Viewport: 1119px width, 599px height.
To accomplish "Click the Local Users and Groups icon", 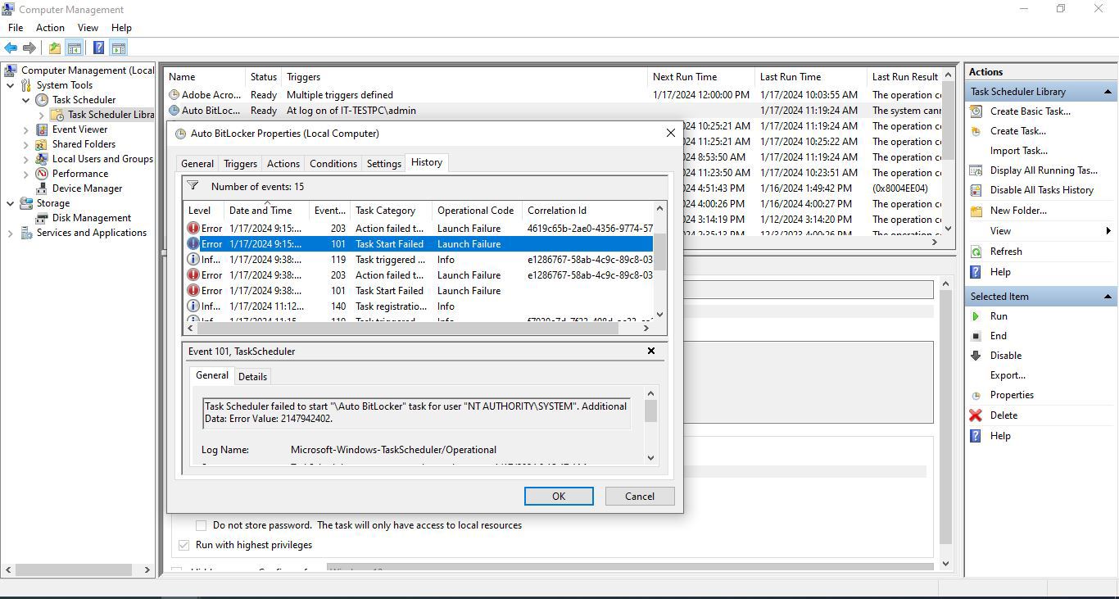I will (x=43, y=159).
